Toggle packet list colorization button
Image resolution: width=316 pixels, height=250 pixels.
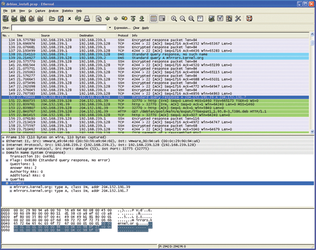153,18
